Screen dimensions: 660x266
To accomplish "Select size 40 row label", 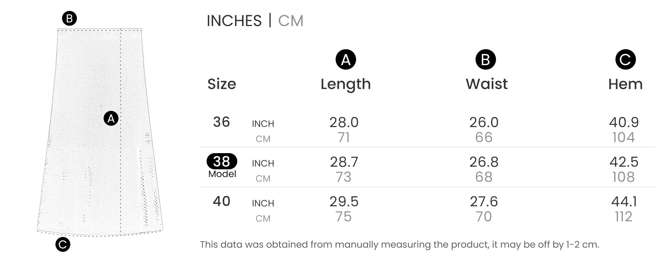I will click(x=221, y=201).
